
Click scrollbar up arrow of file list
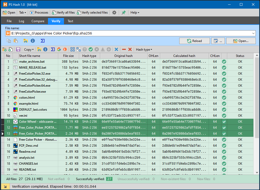(x=257, y=56)
